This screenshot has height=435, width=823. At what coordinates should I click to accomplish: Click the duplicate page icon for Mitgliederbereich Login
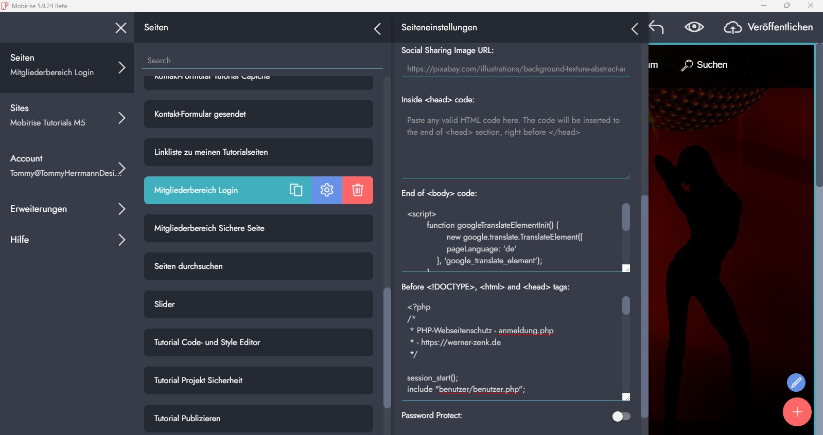click(x=296, y=190)
